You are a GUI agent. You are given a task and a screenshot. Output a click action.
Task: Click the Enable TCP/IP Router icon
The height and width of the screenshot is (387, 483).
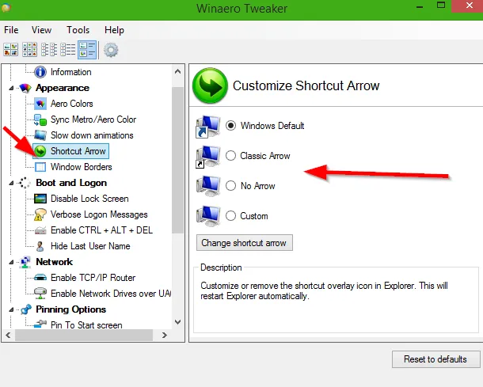pyautogui.click(x=40, y=278)
